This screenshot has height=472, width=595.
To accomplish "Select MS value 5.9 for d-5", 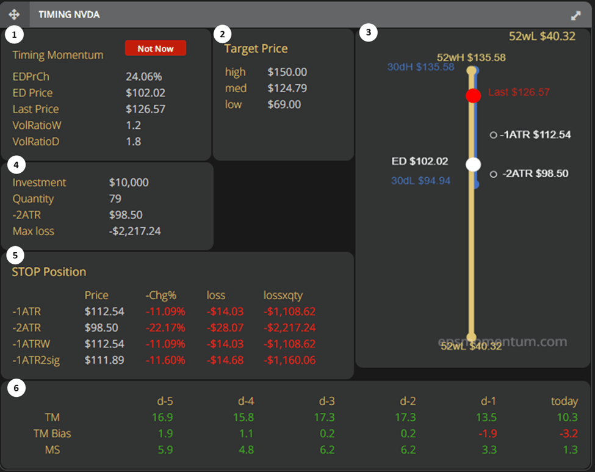I will pos(165,450).
